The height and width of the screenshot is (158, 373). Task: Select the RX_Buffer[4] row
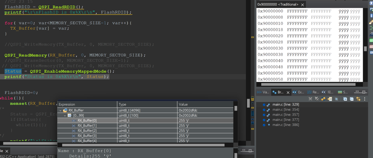pyautogui.click(x=145, y=141)
